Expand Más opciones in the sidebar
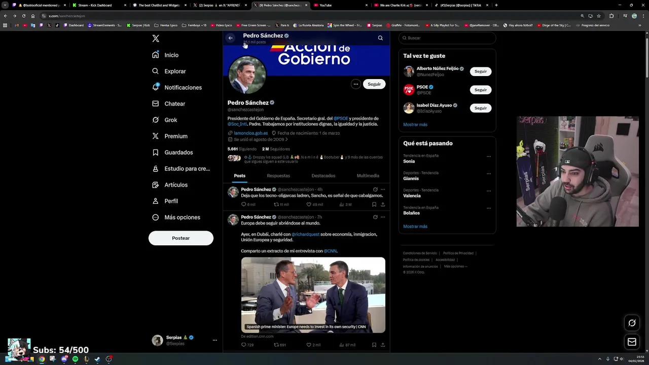This screenshot has width=649, height=365. click(176, 217)
